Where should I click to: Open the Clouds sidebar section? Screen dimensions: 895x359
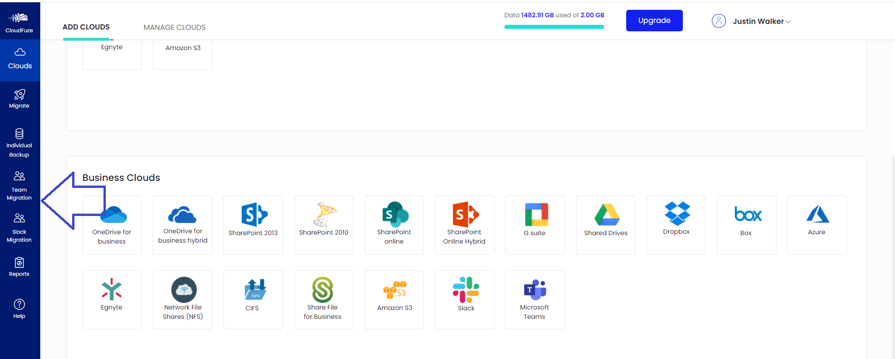[20, 59]
